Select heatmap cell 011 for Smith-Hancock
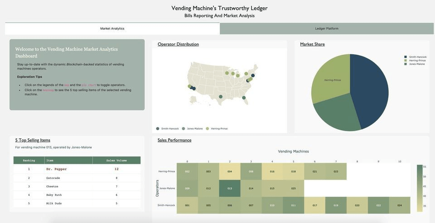 (x=294, y=205)
